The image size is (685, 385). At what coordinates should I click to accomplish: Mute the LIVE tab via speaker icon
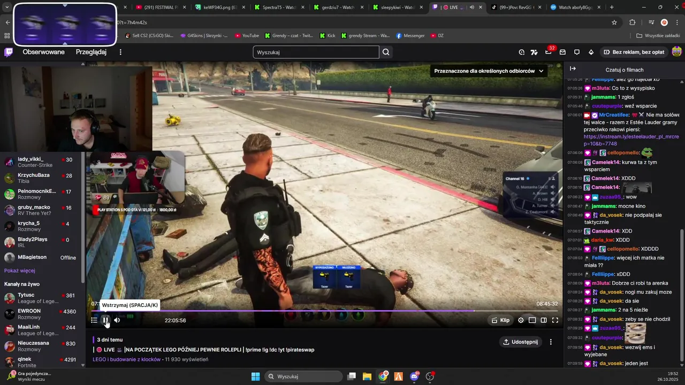tap(471, 7)
